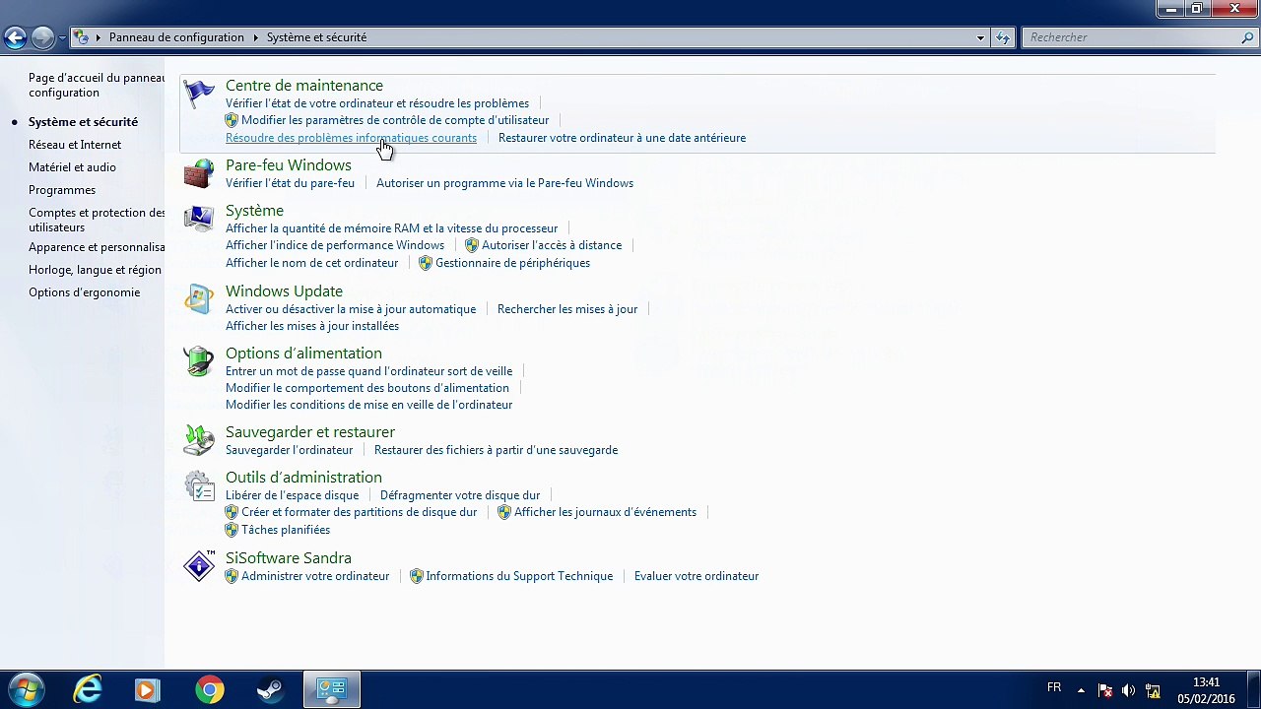Click Restaurer votre ordinateur à une date antérieure
Screen dimensions: 1261x709
tap(622, 138)
